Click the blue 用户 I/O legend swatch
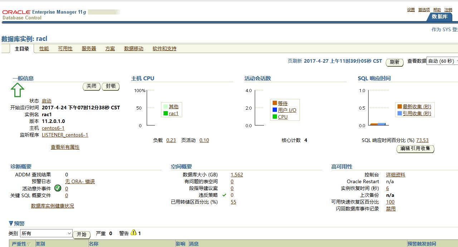Viewport: 458px width, 247px height. (x=275, y=110)
